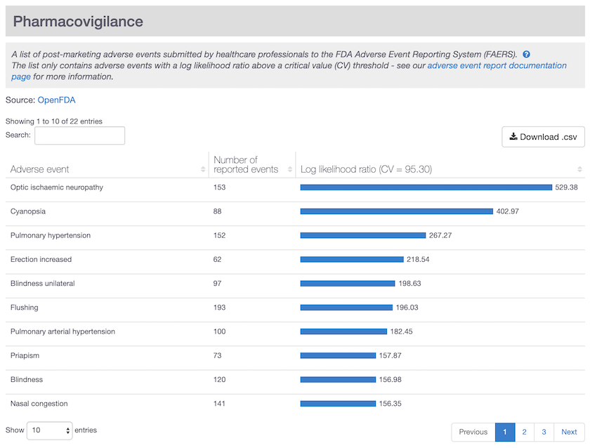Click the Search input field

click(80, 136)
